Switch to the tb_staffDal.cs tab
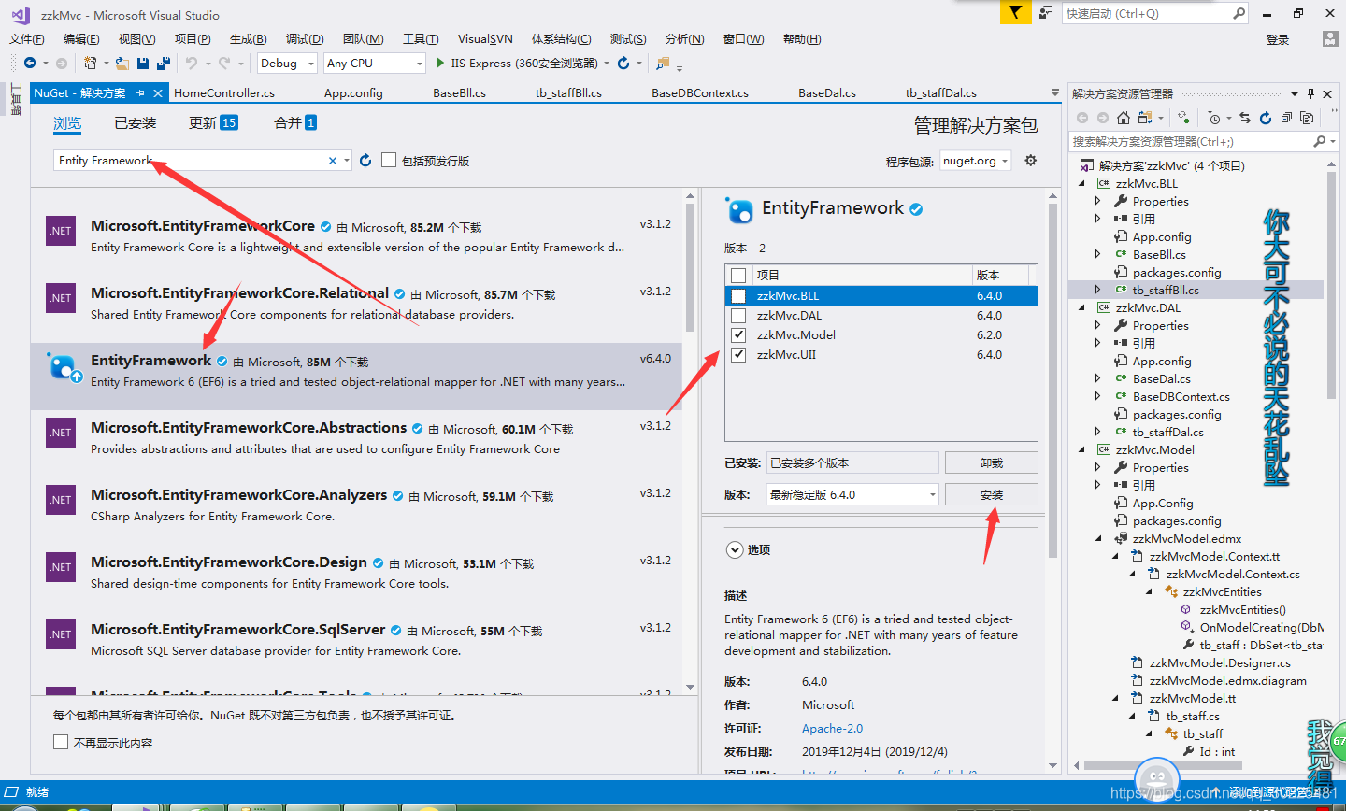Image resolution: width=1346 pixels, height=811 pixels. pyautogui.click(x=940, y=93)
